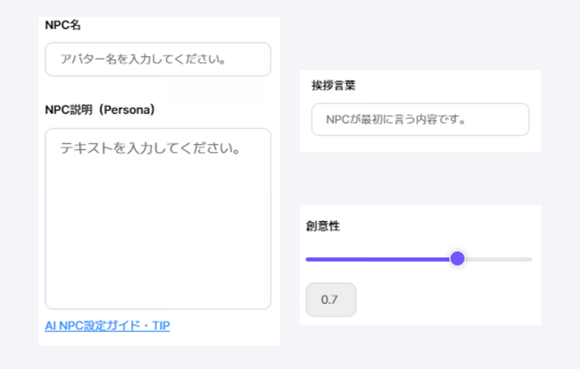
Task: Click the 挨拶言葉 label
Action: [x=333, y=86]
